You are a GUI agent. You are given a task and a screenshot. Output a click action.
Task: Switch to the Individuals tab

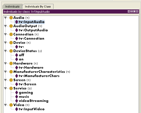click(12, 7)
